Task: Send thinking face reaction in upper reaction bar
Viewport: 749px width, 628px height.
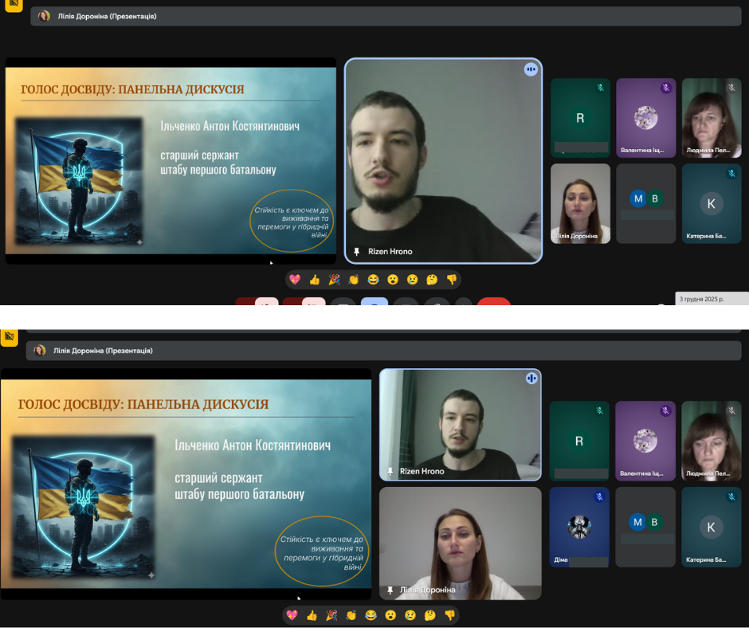Action: [x=432, y=280]
